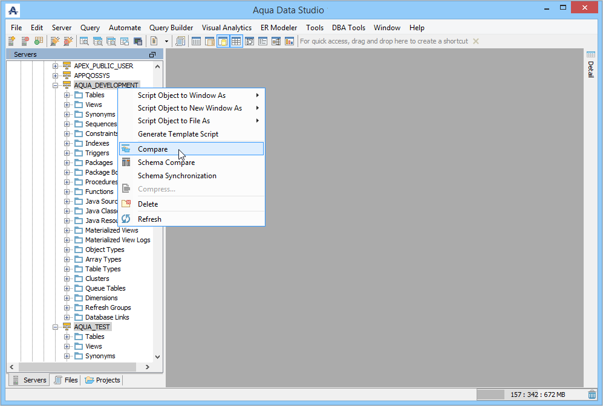Click the tree scrollbar down arrow
This screenshot has height=406, width=603.
pos(157,357)
